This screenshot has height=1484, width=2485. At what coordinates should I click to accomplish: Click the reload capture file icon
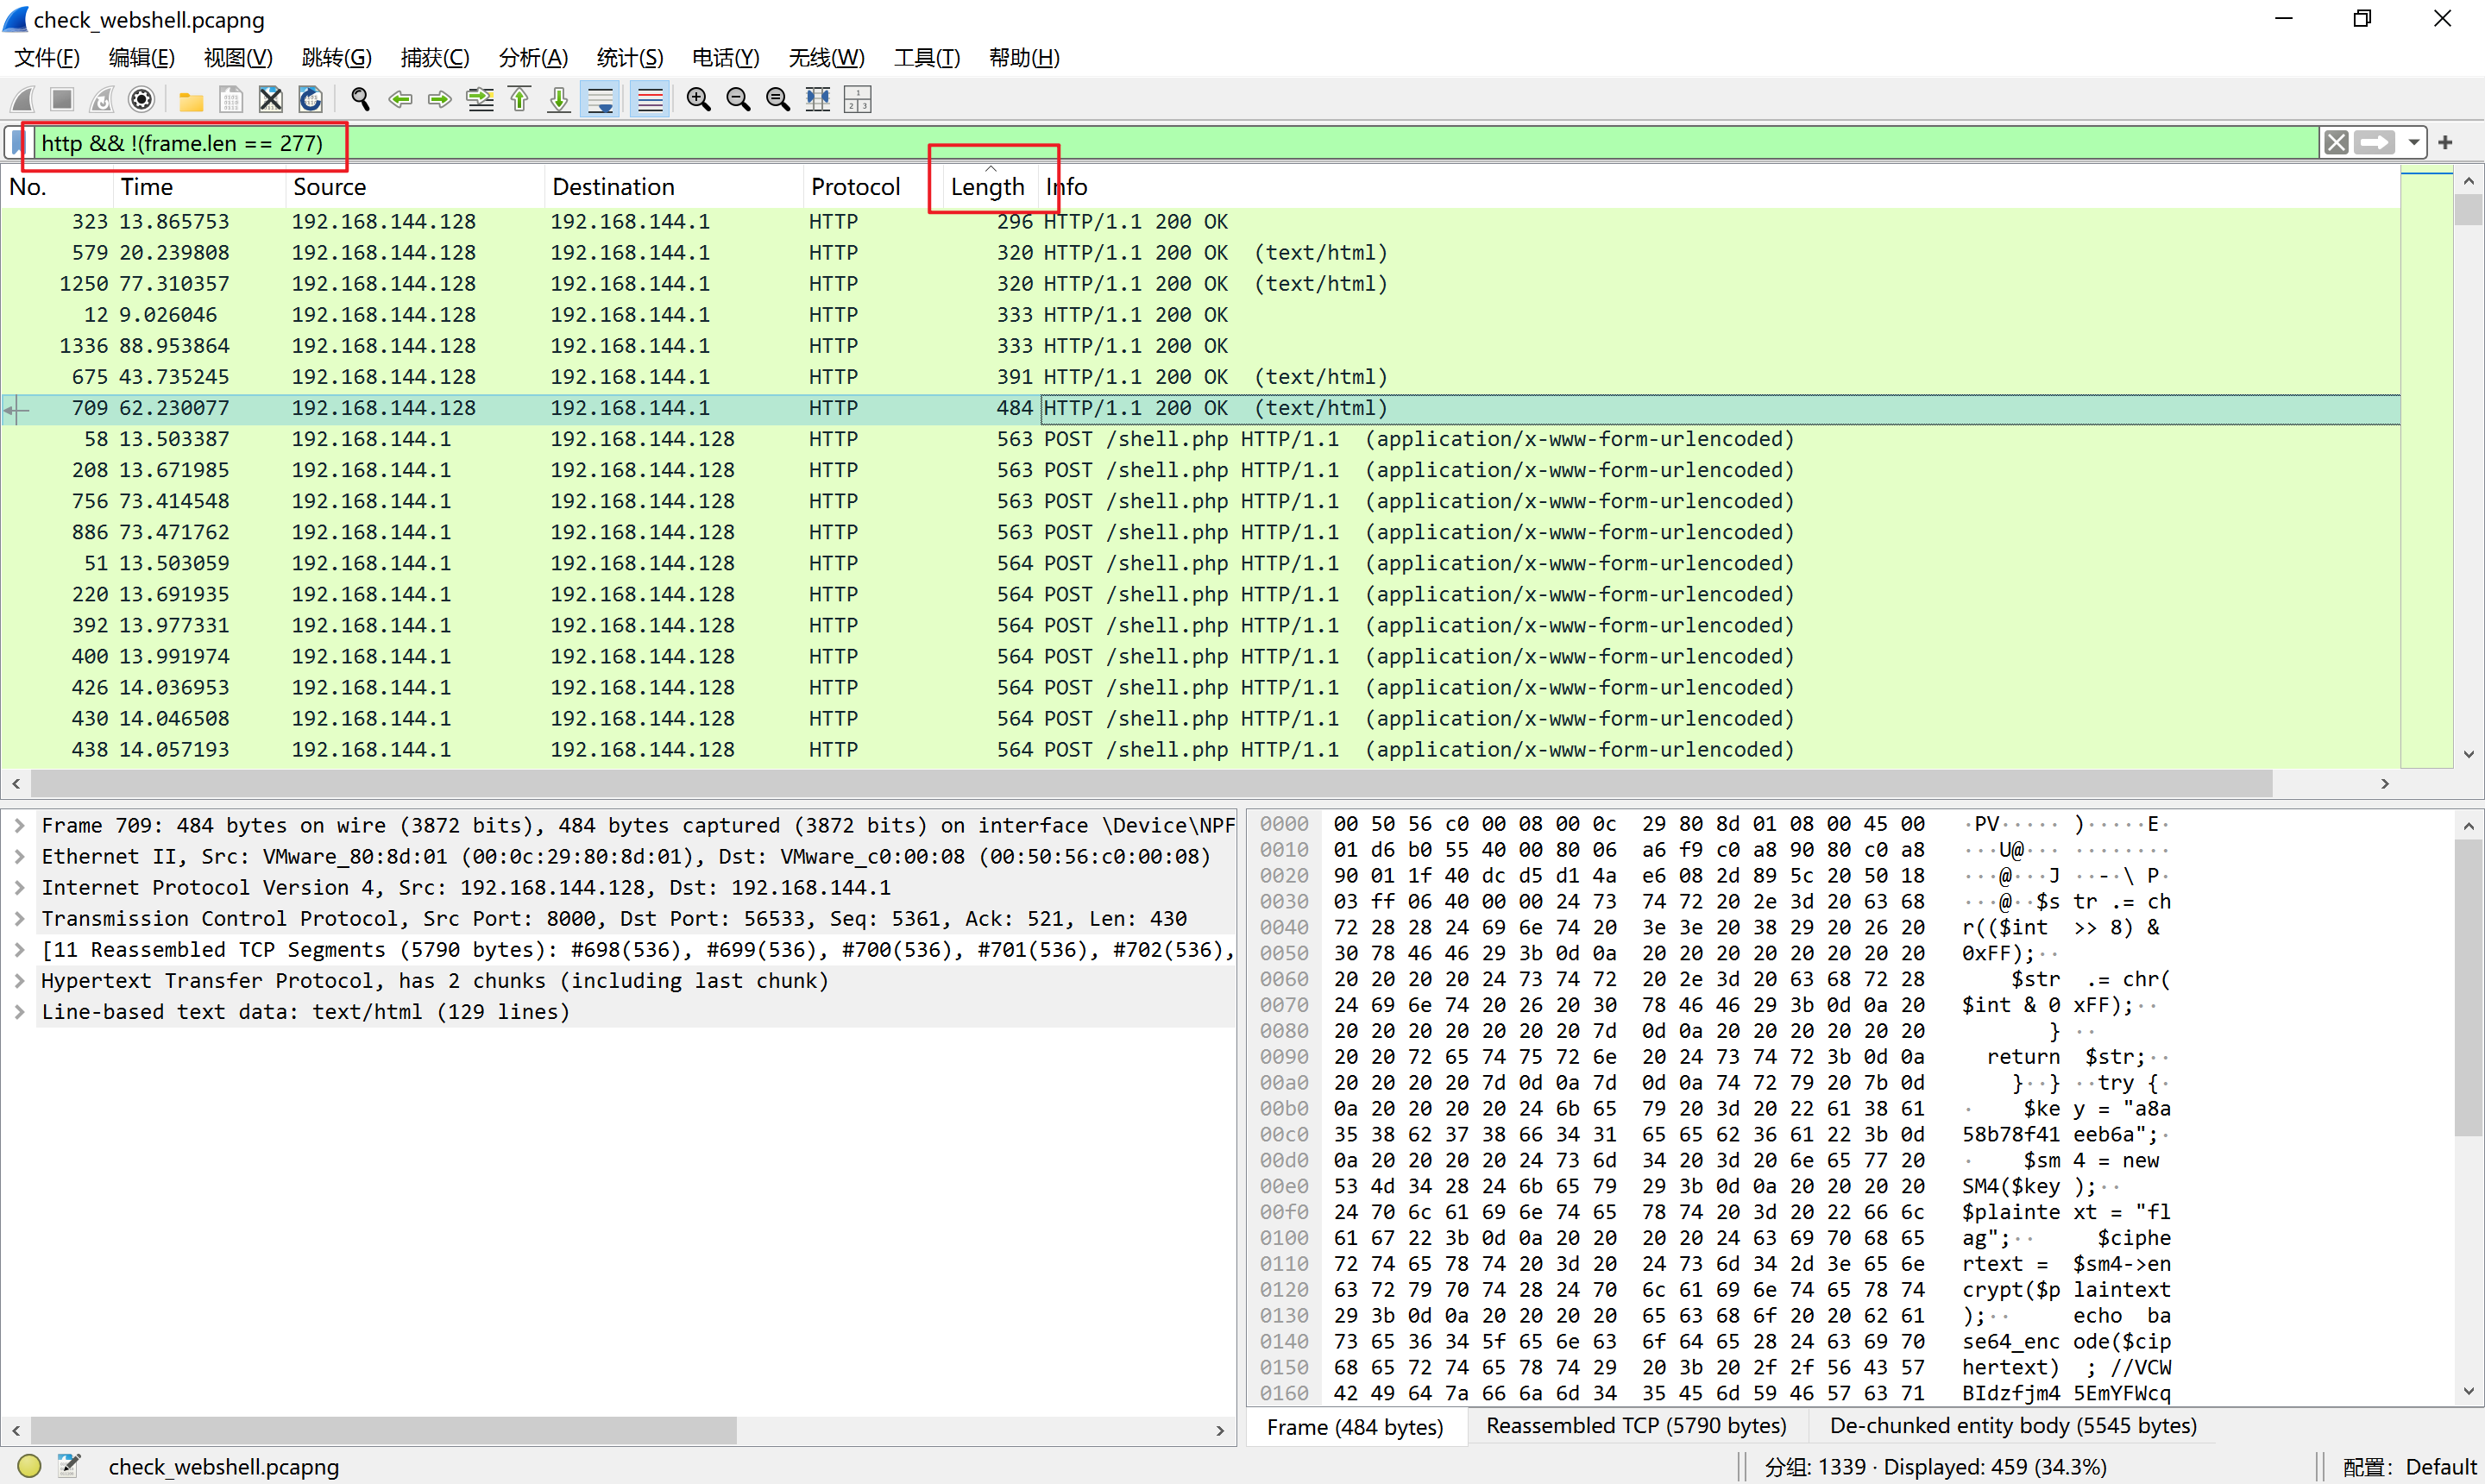pos(310,99)
